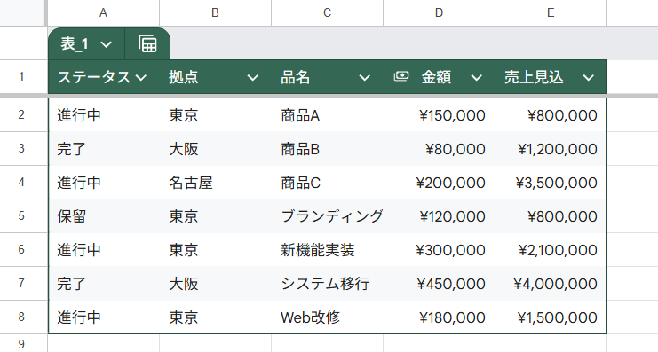Select column C header
Viewport: 658px width, 352px height.
point(328,13)
